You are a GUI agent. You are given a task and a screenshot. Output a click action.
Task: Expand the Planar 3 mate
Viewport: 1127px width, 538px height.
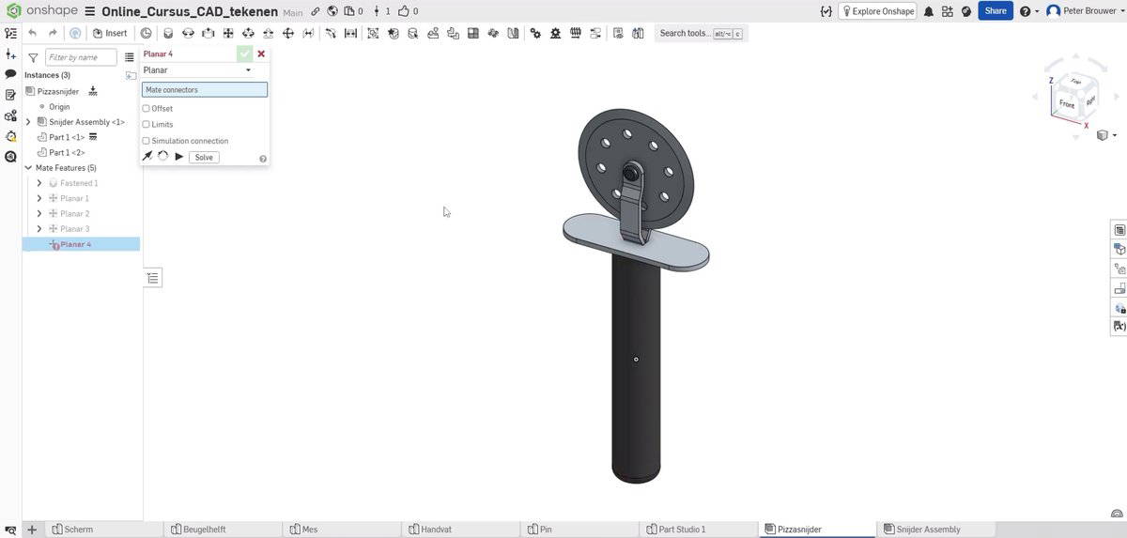[x=39, y=229]
